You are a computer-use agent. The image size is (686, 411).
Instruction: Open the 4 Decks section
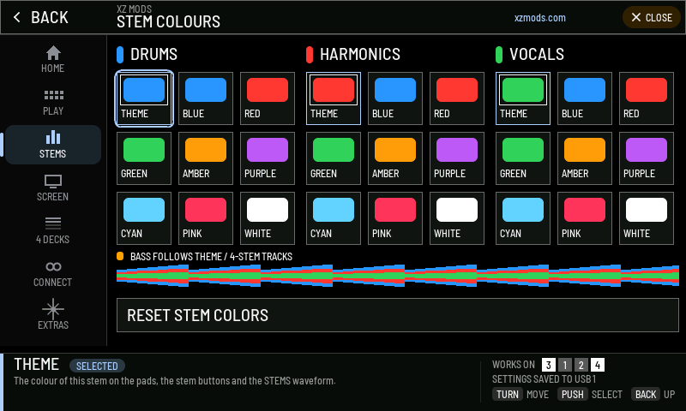coord(53,230)
